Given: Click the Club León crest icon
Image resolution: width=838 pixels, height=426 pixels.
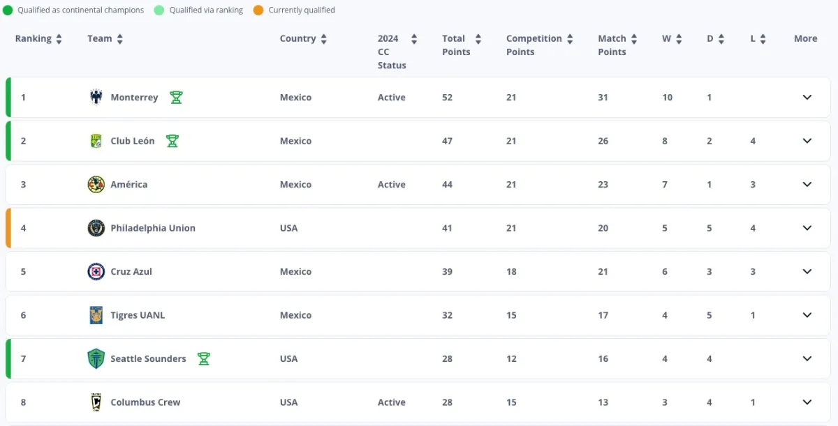Looking at the screenshot, I should [x=96, y=141].
